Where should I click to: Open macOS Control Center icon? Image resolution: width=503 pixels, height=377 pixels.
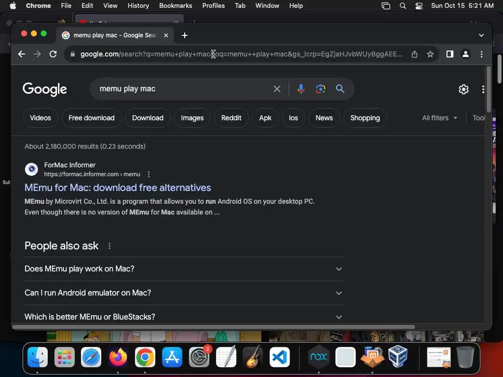pos(419,6)
